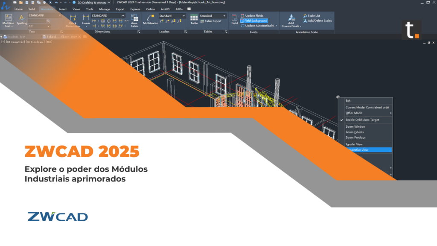Switch to Parallel View in context menu
Viewport: 437px width, 246px height.
click(354, 144)
